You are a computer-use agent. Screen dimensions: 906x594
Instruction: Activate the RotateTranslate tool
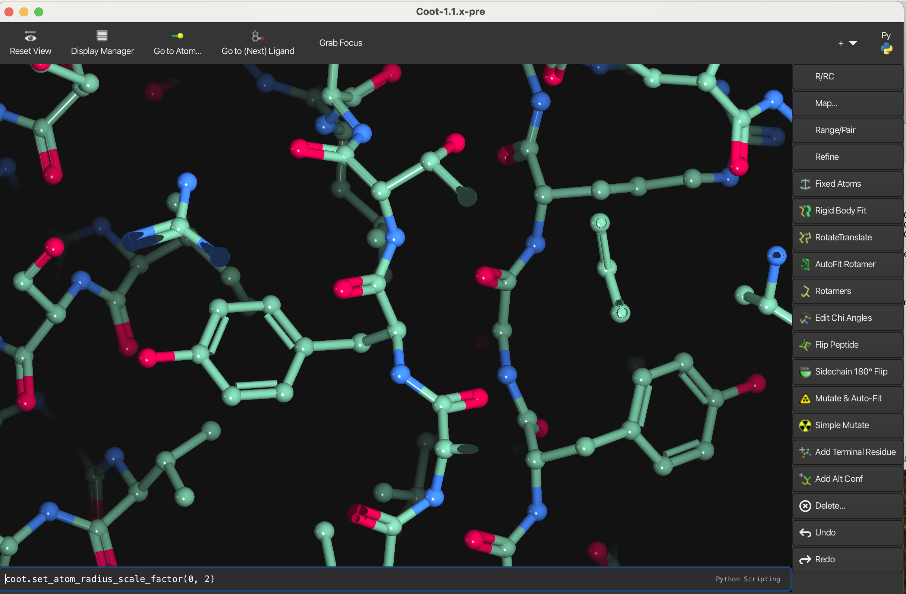847,237
